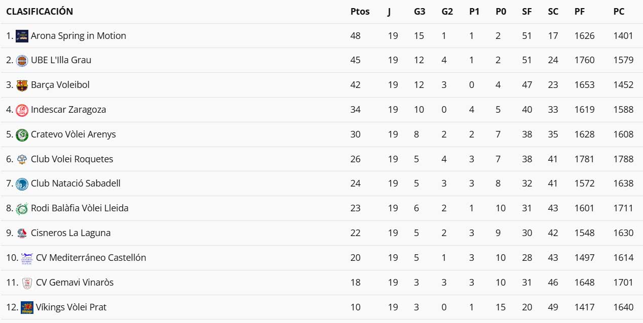643x323 pixels.
Task: Click the Cisneros La Laguna logo
Action: [22, 233]
